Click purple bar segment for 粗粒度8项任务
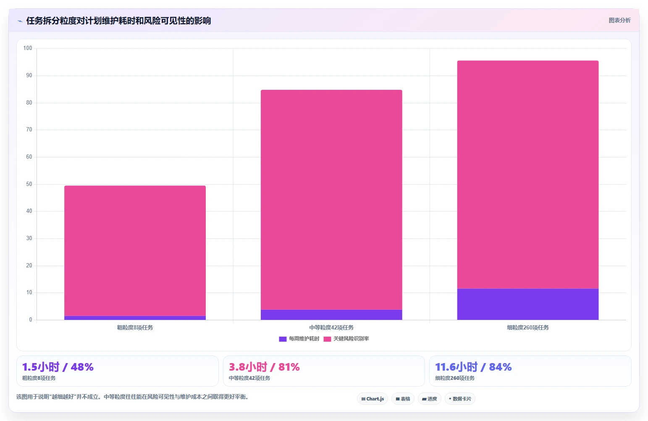This screenshot has width=648, height=421. (x=135, y=318)
